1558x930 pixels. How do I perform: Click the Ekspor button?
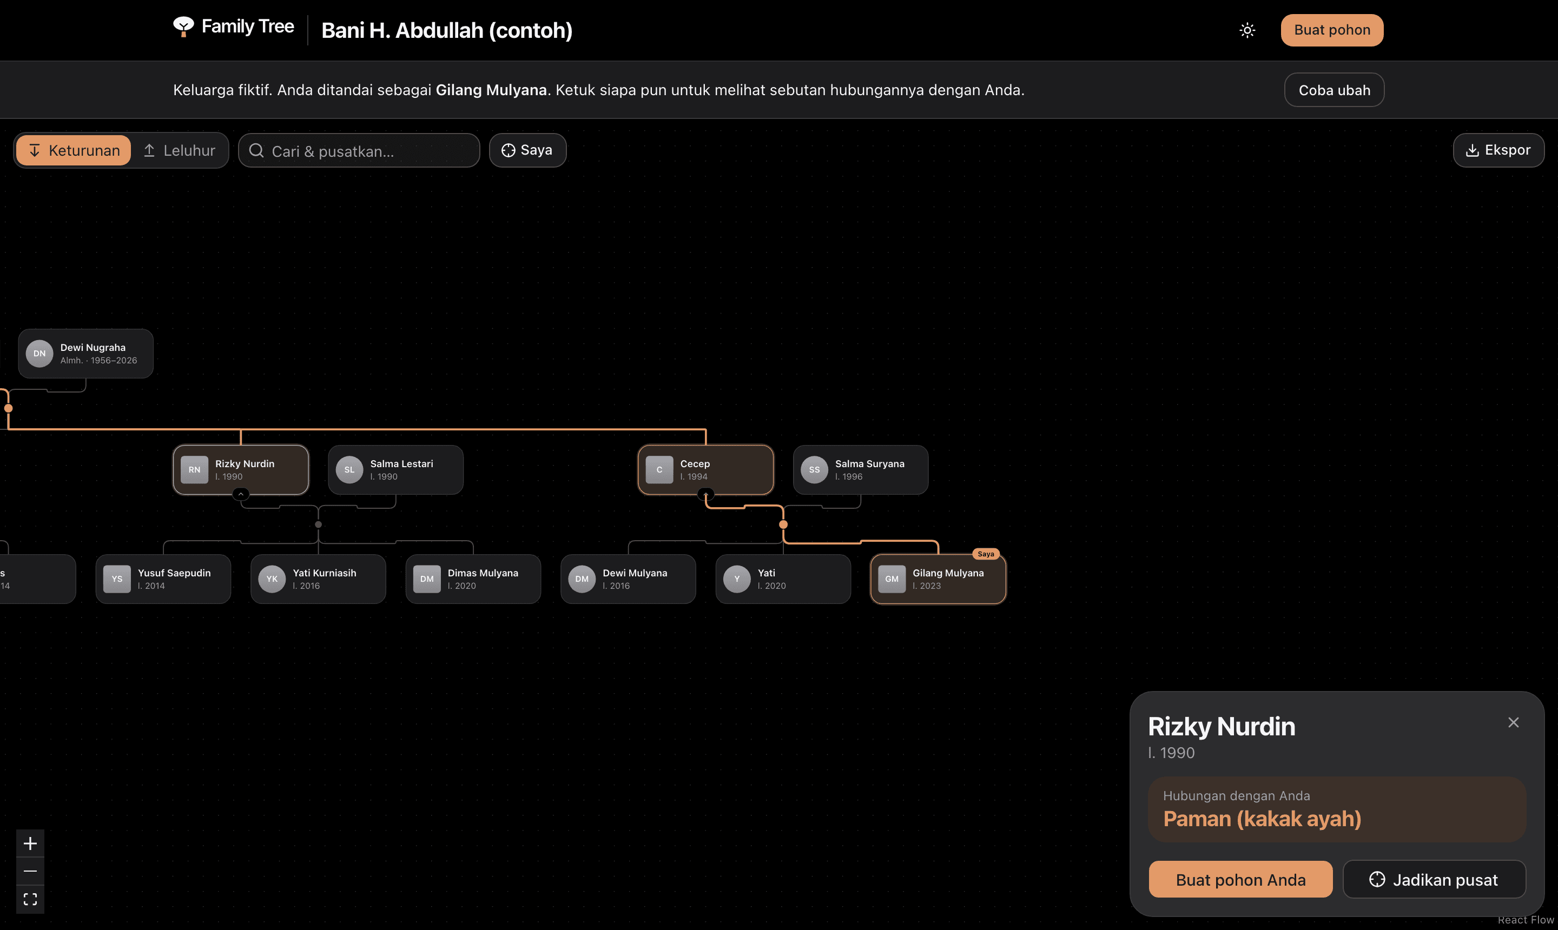click(x=1498, y=150)
